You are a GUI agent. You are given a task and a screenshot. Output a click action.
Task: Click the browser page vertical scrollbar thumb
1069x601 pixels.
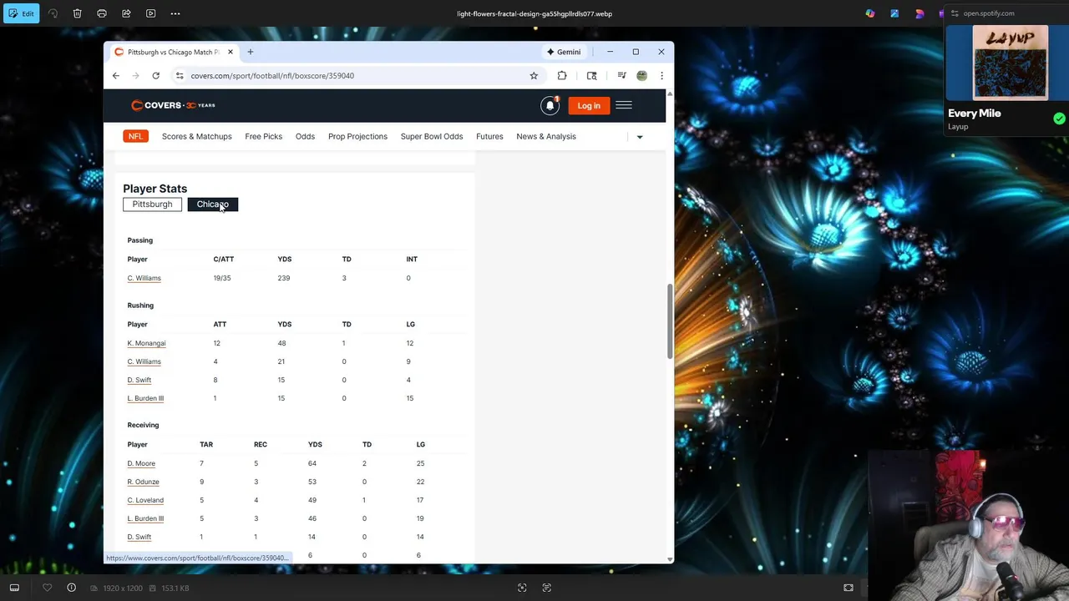click(670, 322)
